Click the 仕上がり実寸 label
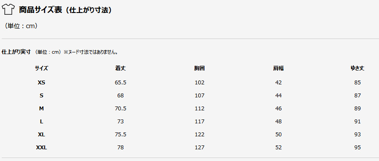The image size is (379, 161). tap(16, 52)
